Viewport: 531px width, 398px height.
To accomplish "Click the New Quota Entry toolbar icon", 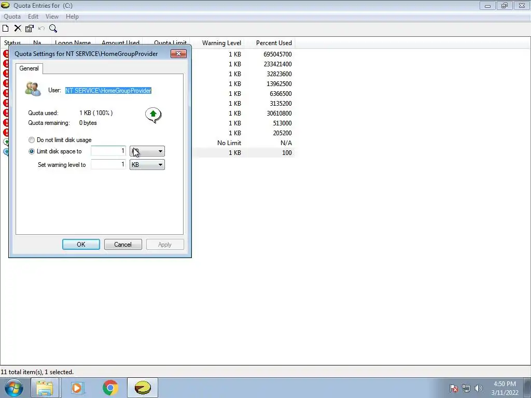I will pos(5,29).
